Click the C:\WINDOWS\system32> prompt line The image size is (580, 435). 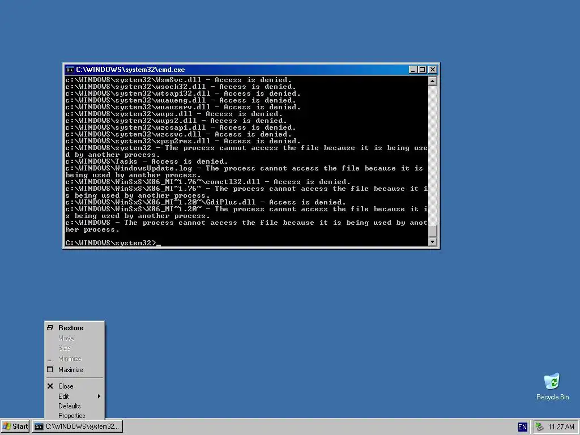(113, 242)
